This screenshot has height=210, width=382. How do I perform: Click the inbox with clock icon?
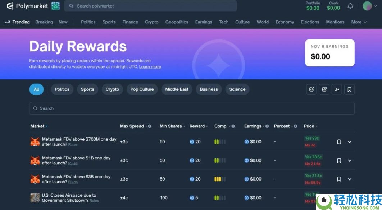[x=324, y=89]
